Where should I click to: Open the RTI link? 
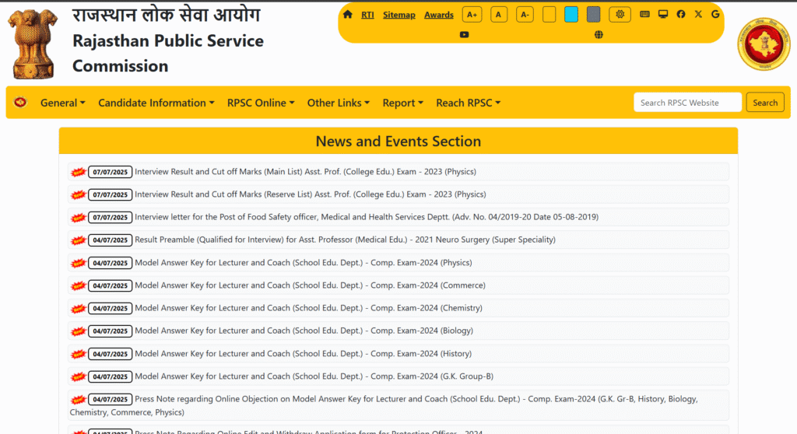[367, 15]
